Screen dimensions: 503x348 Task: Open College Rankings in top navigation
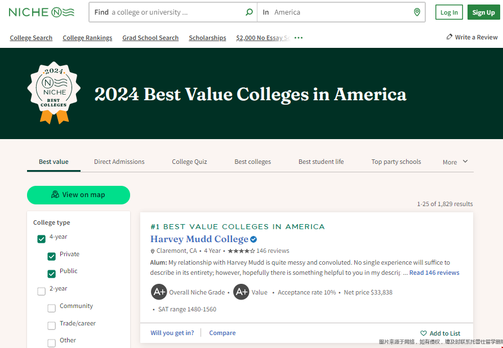tap(87, 38)
